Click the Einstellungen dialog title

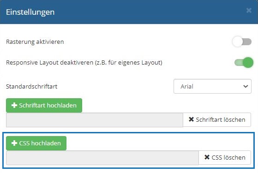coord(30,12)
